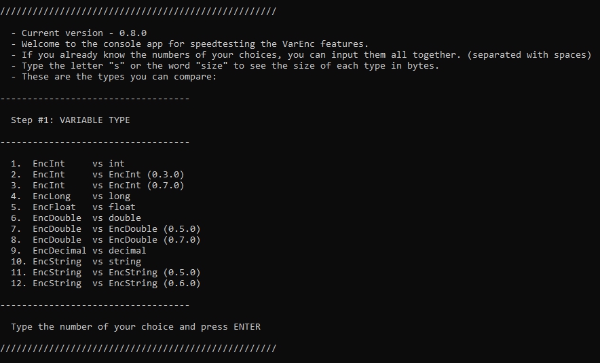Click the EncDouble vs EncDouble (0.7.0) line
600x363 pixels.
[106, 239]
